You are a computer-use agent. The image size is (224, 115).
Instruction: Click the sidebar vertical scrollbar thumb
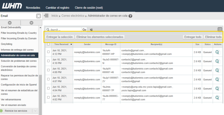coord(40,95)
